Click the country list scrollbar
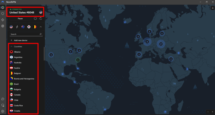 click(44, 53)
